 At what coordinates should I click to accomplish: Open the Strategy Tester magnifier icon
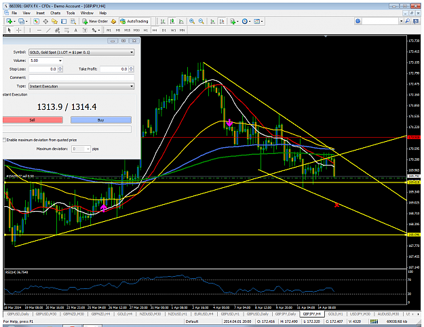coord(73,21)
